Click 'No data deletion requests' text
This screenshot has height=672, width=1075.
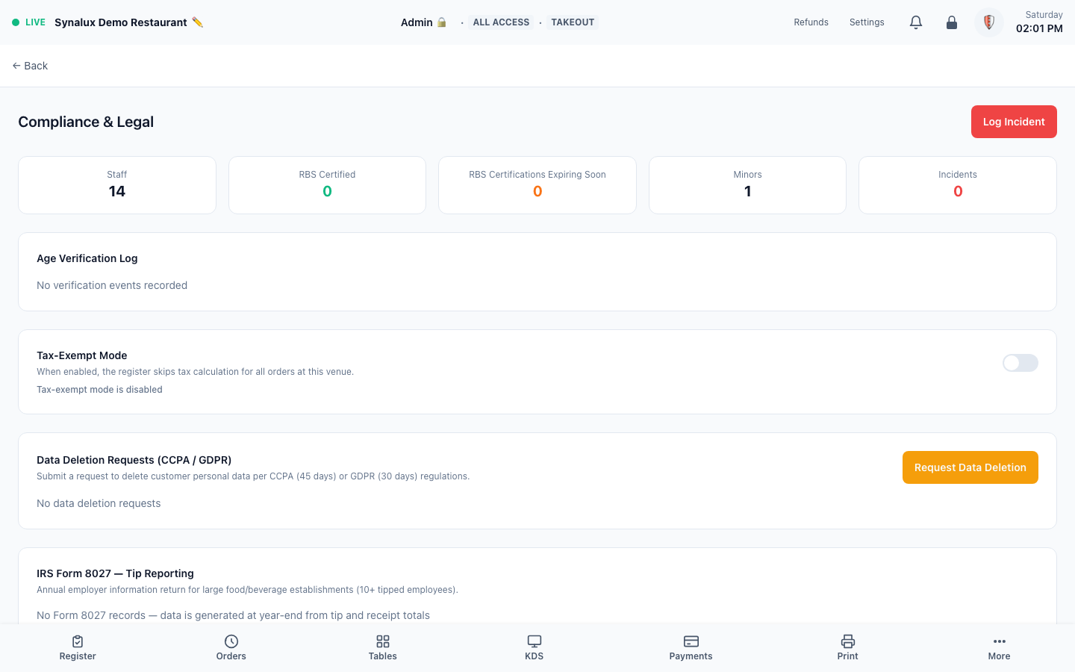pos(99,503)
